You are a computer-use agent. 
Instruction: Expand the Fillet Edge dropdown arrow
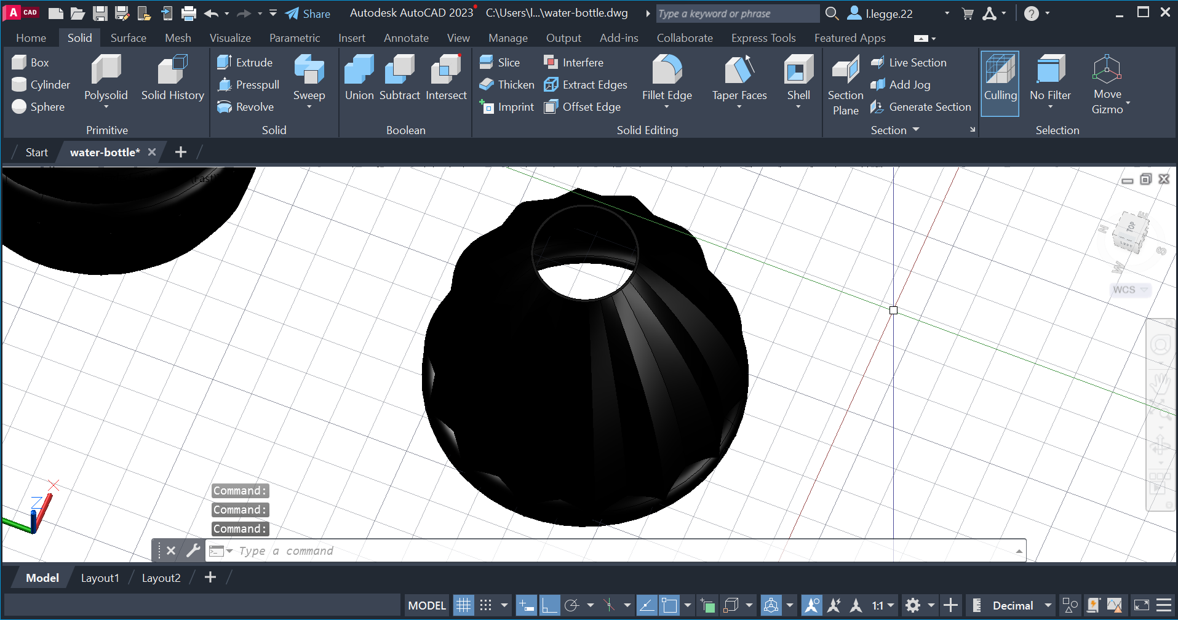(667, 107)
